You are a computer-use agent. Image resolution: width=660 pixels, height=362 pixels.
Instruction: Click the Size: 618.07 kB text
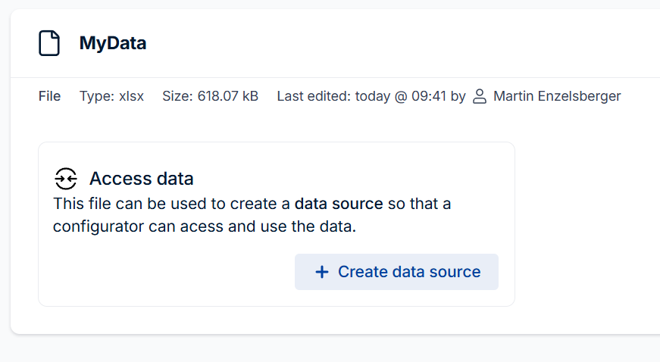210,96
